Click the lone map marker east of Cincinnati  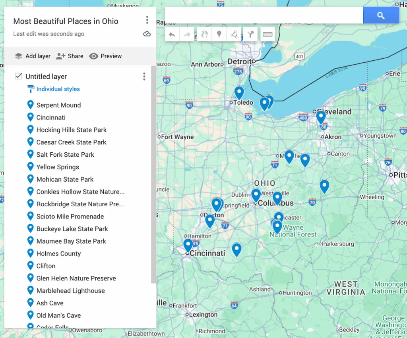236,250
